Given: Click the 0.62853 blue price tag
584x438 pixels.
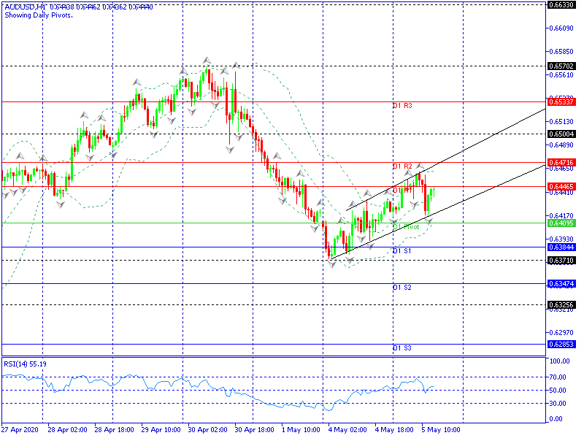Looking at the screenshot, I should (561, 344).
